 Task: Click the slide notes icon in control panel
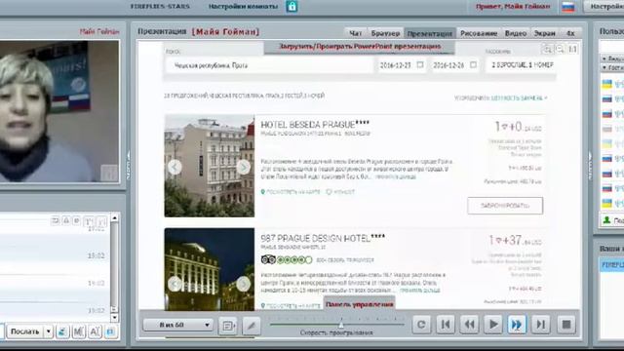[227, 326]
